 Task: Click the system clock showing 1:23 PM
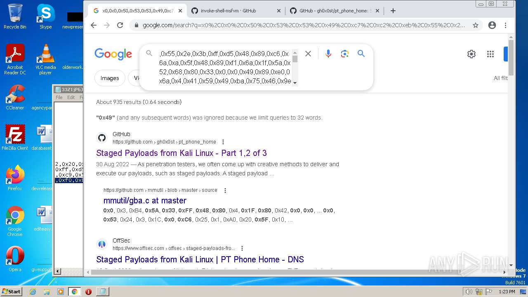506,292
